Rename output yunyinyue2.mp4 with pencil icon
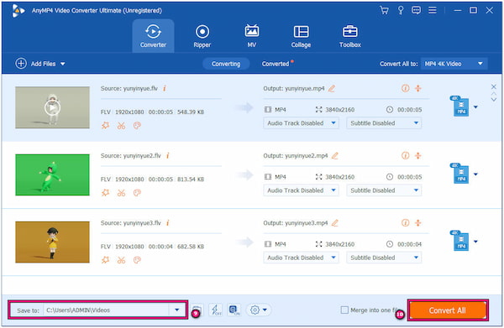The height and width of the screenshot is (328, 504). click(x=335, y=156)
